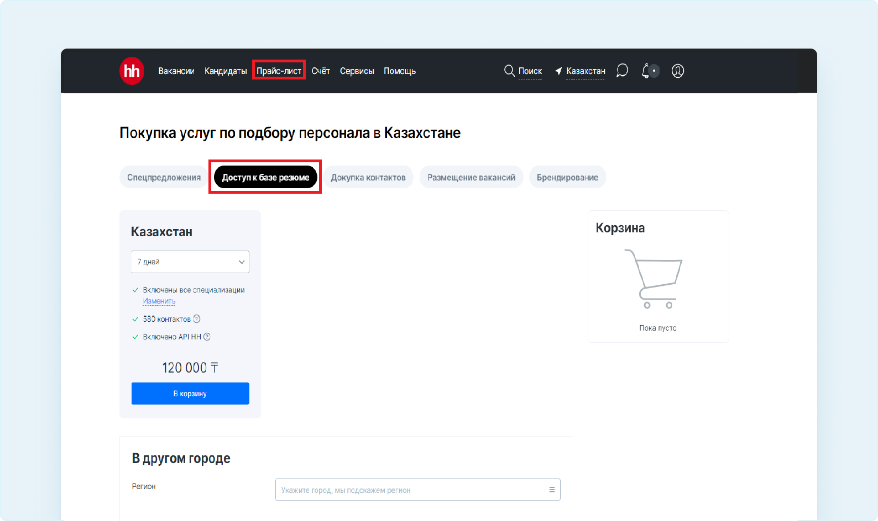The width and height of the screenshot is (878, 521).
Task: Select Доступ к базе резюме tab
Action: [265, 177]
